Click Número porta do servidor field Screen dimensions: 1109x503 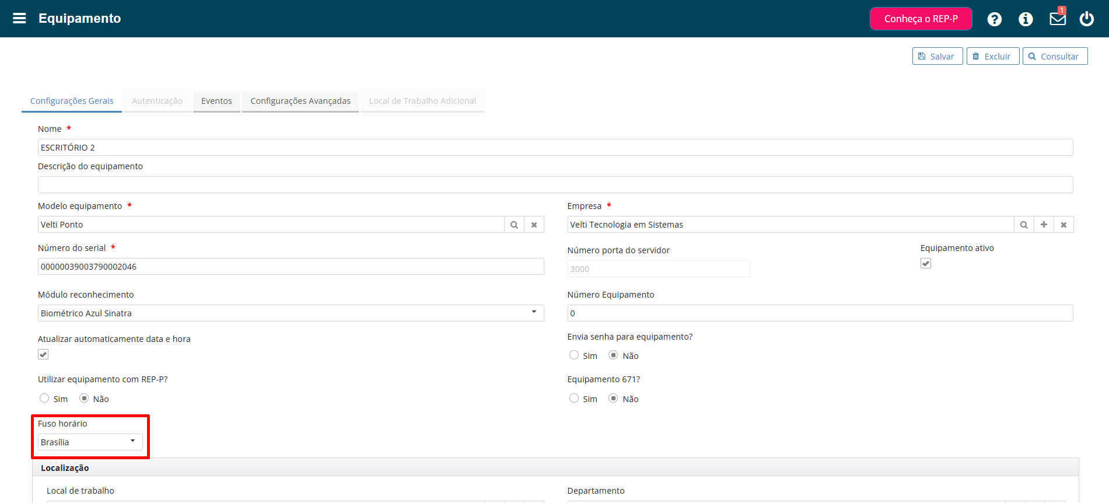[x=659, y=269]
